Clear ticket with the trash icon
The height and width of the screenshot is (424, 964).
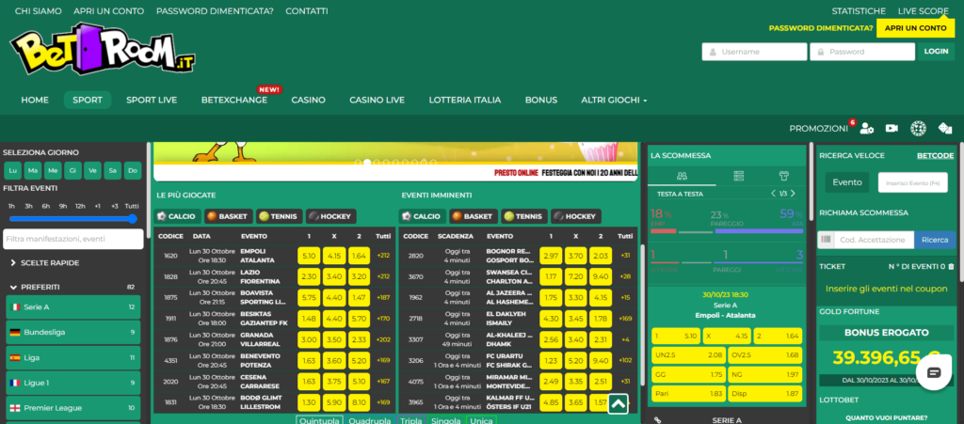pos(951,266)
